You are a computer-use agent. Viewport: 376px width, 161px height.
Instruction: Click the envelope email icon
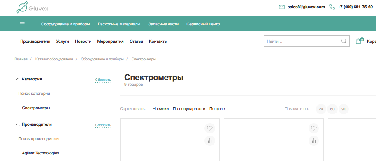[282, 7]
